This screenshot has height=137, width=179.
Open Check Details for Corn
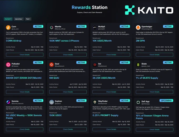(25, 55)
